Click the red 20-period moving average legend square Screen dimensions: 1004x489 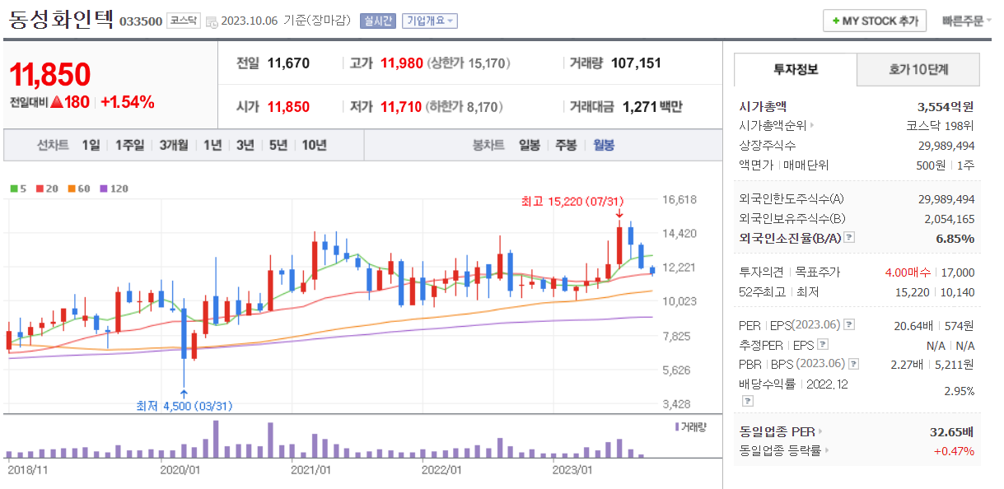coord(39,189)
